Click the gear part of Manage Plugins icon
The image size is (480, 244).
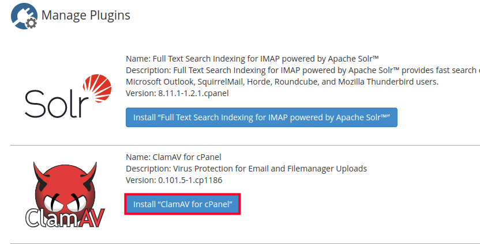[32, 23]
